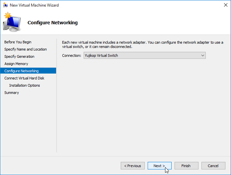
Task: Continue with the Next button
Action: pyautogui.click(x=159, y=166)
